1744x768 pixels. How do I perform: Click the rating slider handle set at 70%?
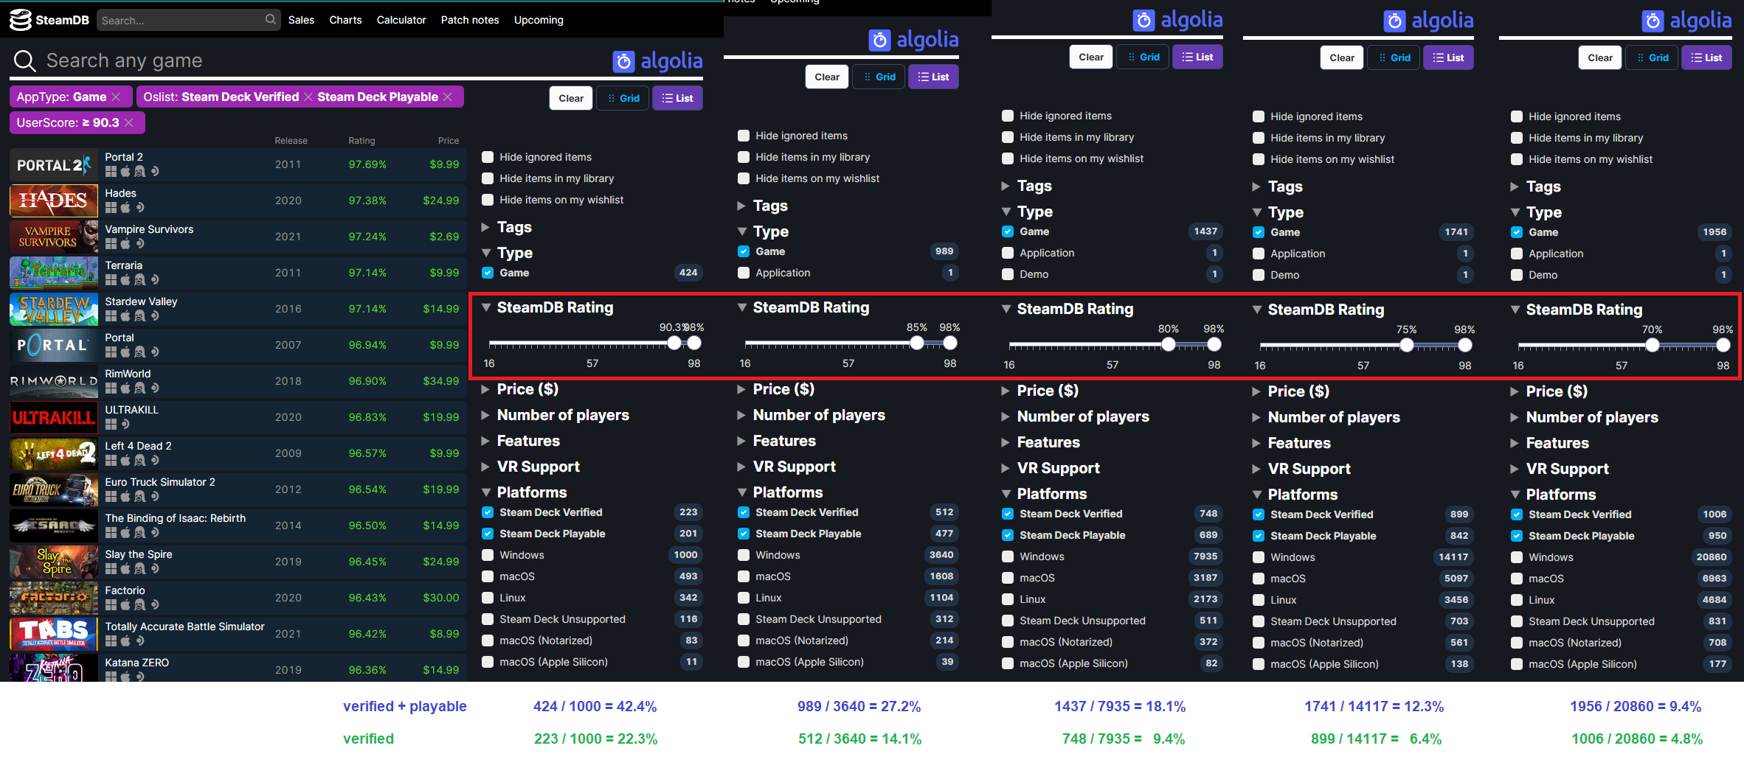pos(1653,345)
